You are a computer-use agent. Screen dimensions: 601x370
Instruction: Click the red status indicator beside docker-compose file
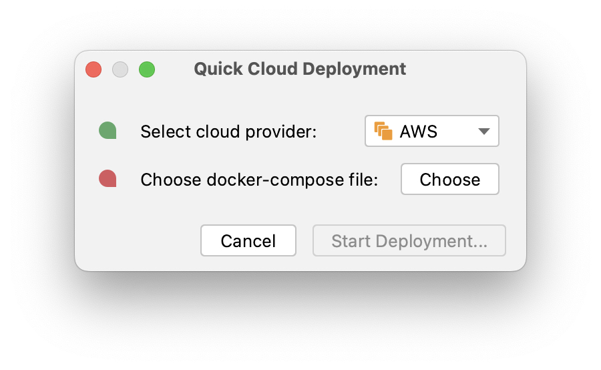pos(108,179)
